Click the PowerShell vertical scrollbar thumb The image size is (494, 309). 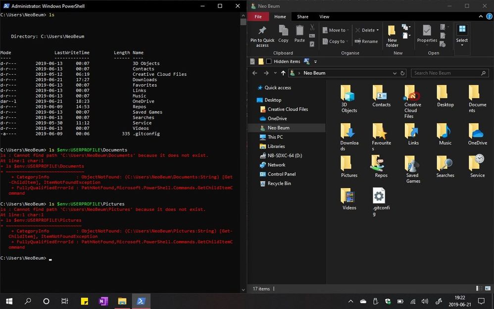click(243, 22)
